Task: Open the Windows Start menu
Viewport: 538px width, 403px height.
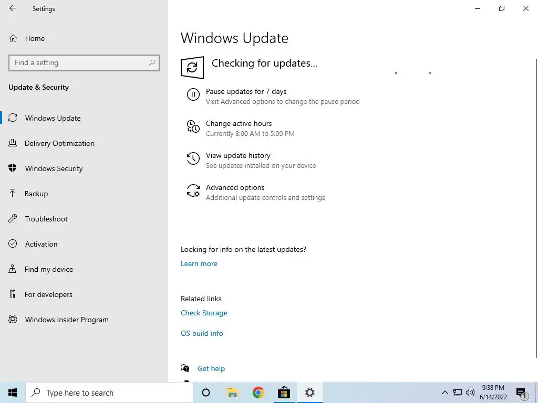Action: click(x=13, y=393)
